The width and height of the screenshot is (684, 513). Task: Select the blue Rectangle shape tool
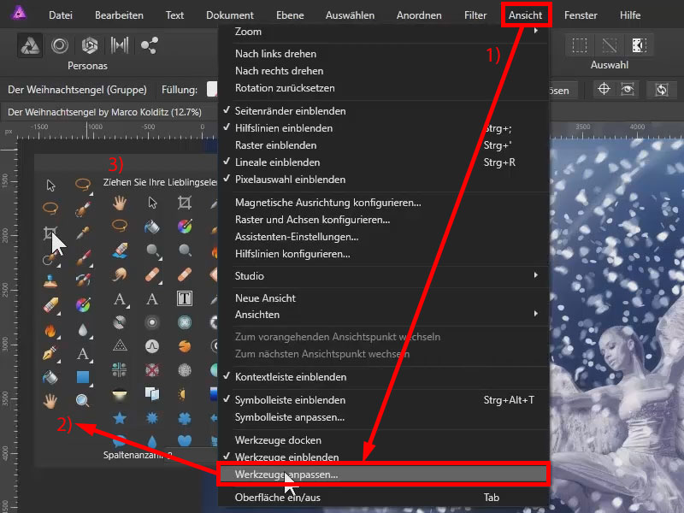(82, 376)
